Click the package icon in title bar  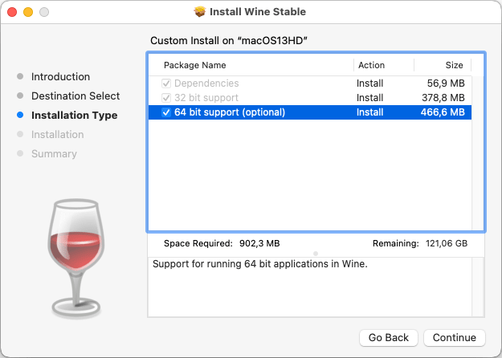point(200,12)
